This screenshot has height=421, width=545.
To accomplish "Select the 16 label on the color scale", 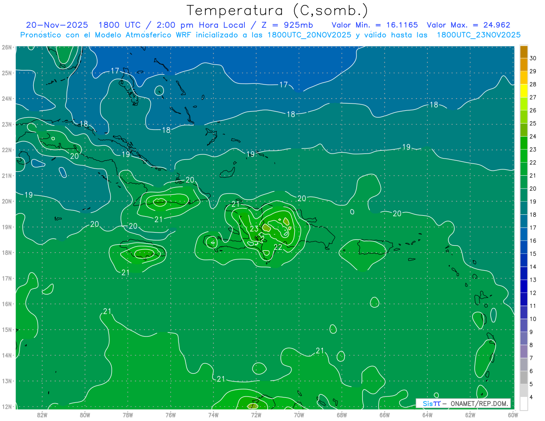I will click(533, 241).
